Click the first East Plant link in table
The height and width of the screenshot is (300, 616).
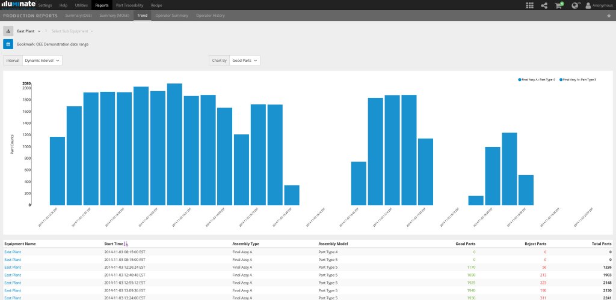[x=12, y=252]
